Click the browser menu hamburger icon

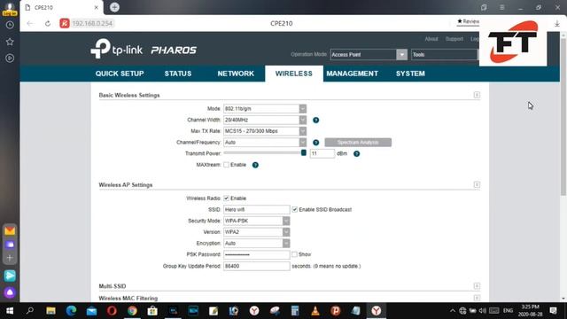[502, 7]
